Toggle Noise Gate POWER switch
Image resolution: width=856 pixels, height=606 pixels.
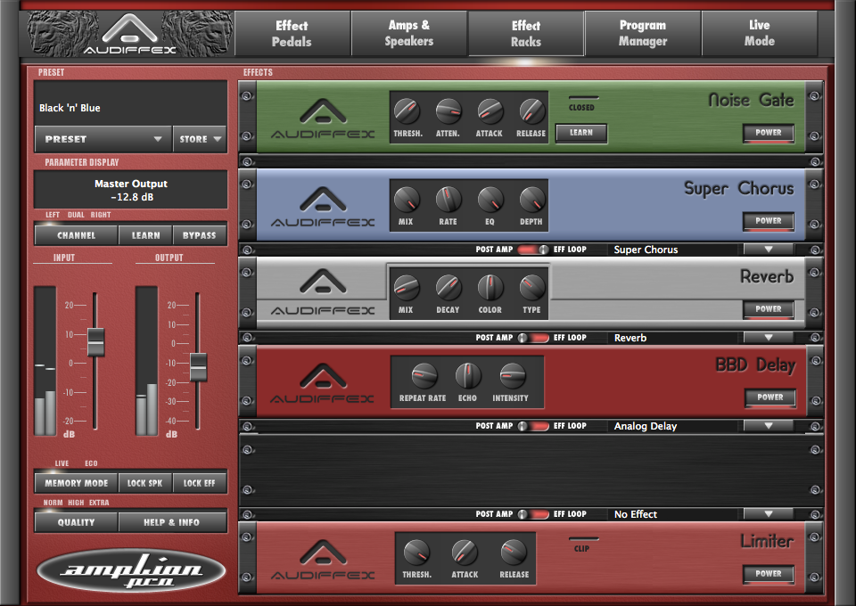tap(768, 133)
